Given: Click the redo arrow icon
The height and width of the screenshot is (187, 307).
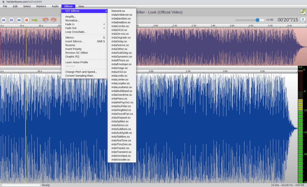Looking at the screenshot, I should (53, 20).
